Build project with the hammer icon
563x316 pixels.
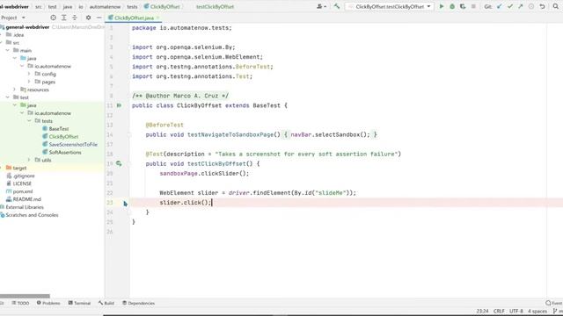pyautogui.click(x=336, y=6)
